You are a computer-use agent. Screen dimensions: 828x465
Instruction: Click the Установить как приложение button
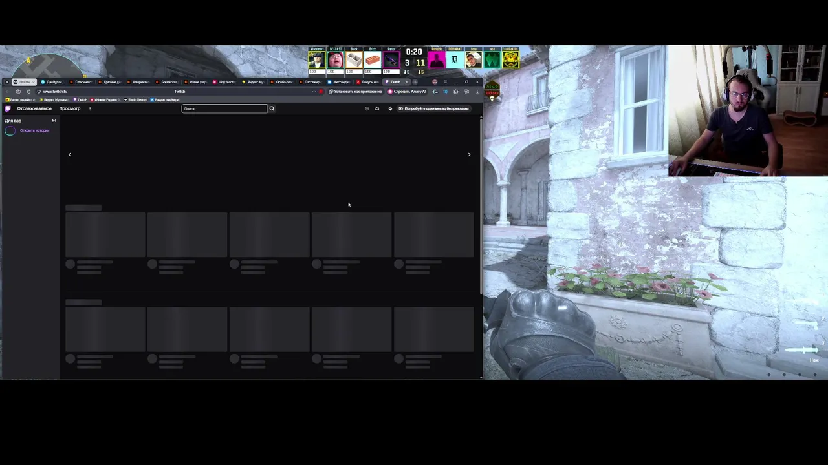pyautogui.click(x=355, y=92)
